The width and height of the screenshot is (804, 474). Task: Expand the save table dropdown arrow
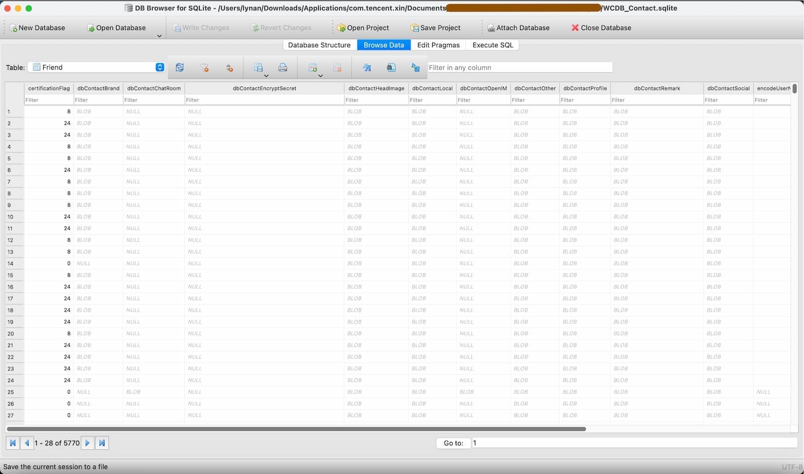click(266, 76)
